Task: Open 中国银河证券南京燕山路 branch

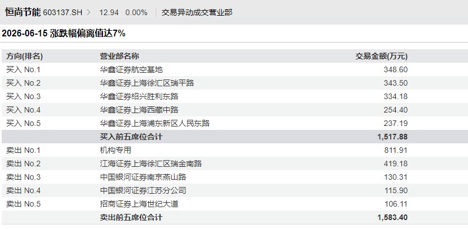Action: 143,177
